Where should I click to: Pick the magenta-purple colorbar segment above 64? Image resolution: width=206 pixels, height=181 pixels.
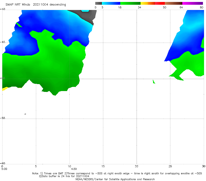[x=193, y=3]
